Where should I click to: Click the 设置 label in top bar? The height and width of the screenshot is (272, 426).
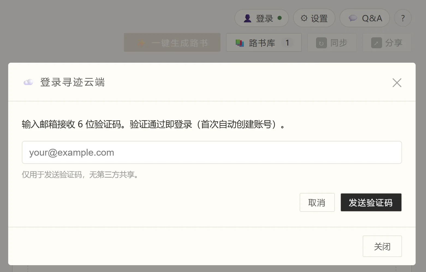(x=319, y=18)
